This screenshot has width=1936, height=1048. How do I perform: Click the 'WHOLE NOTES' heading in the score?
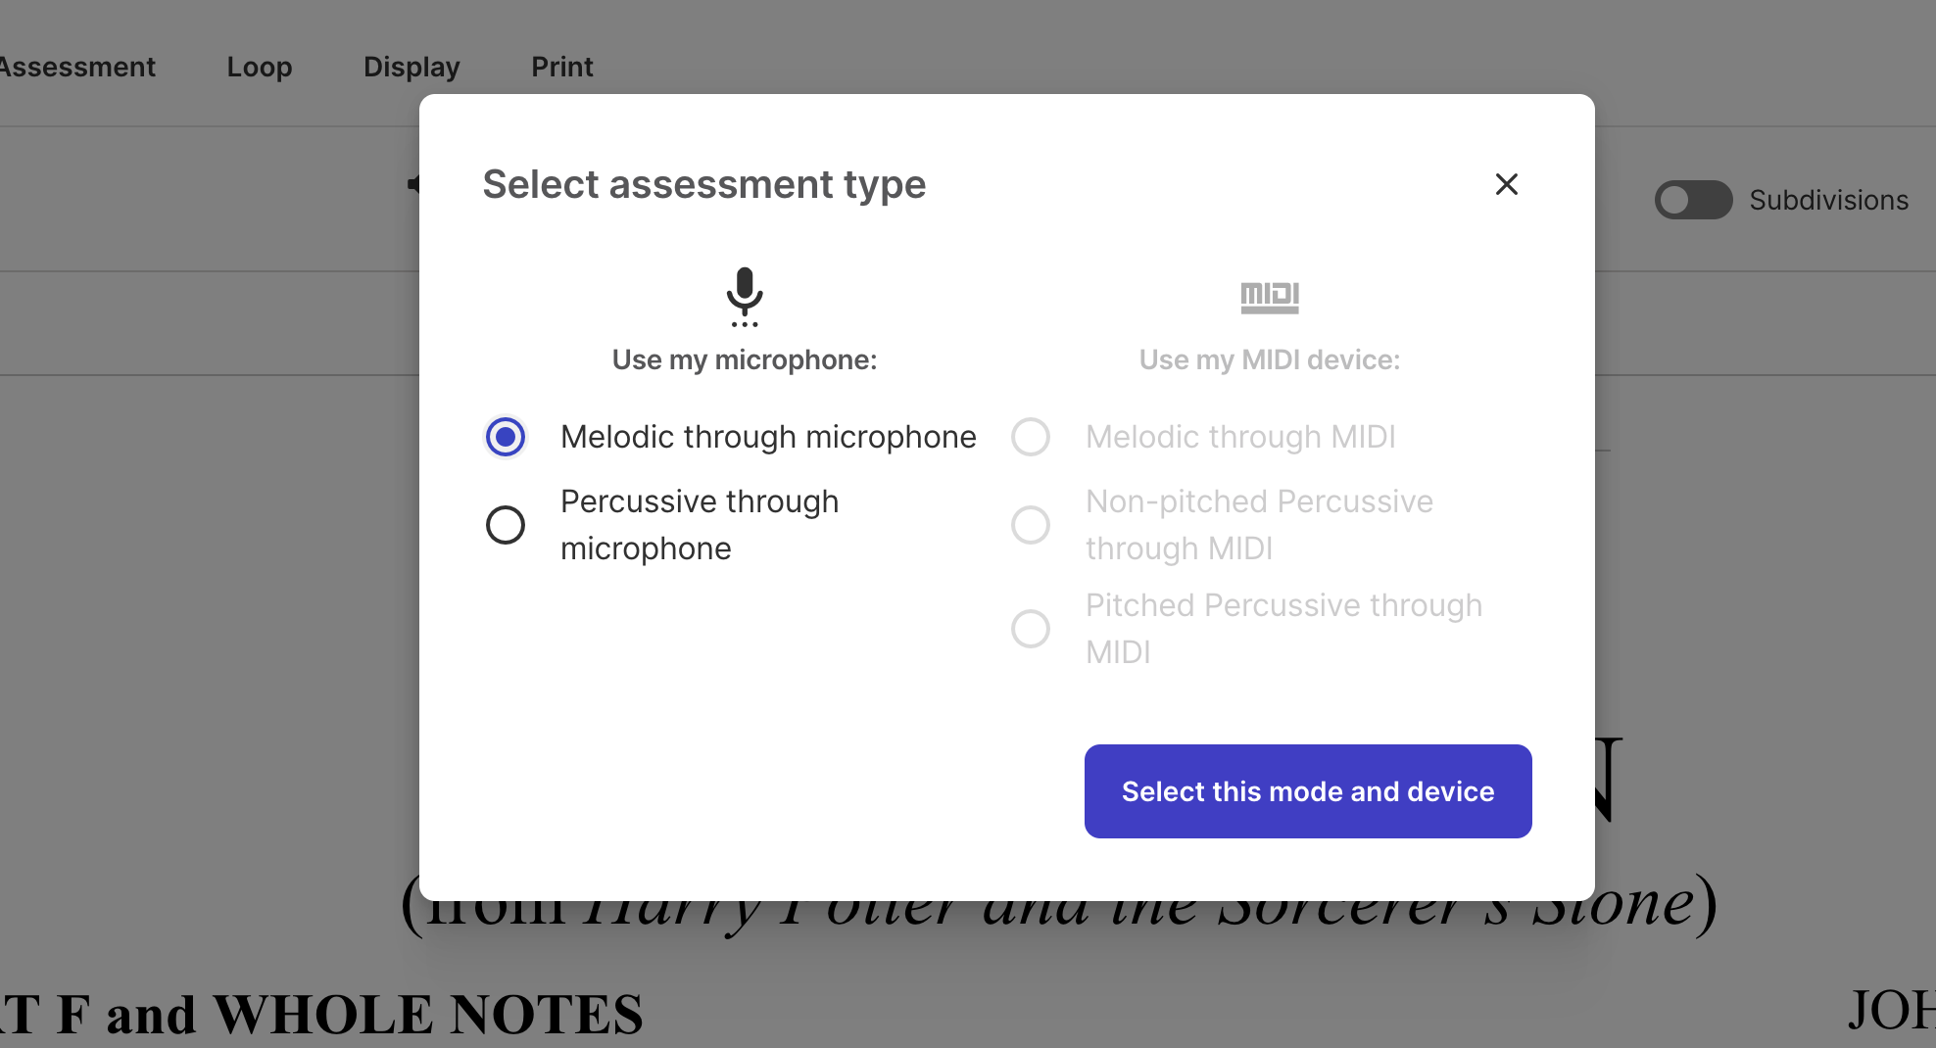point(427,1015)
